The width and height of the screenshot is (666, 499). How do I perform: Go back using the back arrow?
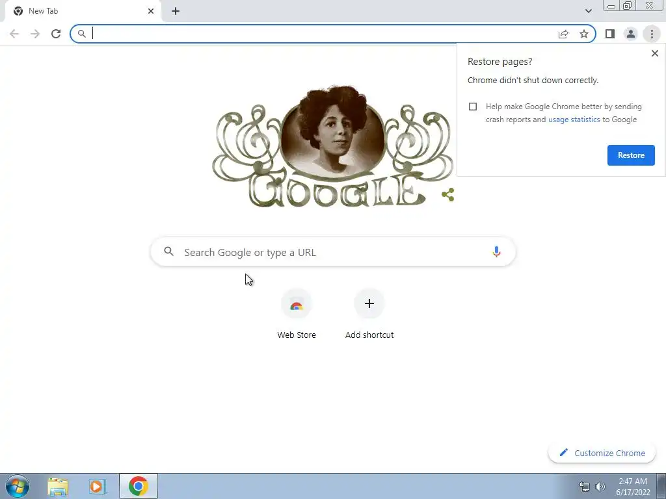coord(14,34)
